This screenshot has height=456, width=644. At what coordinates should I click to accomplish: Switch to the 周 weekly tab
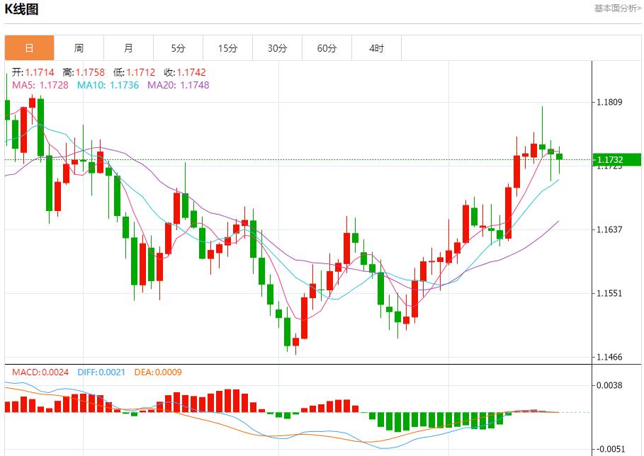tap(79, 48)
